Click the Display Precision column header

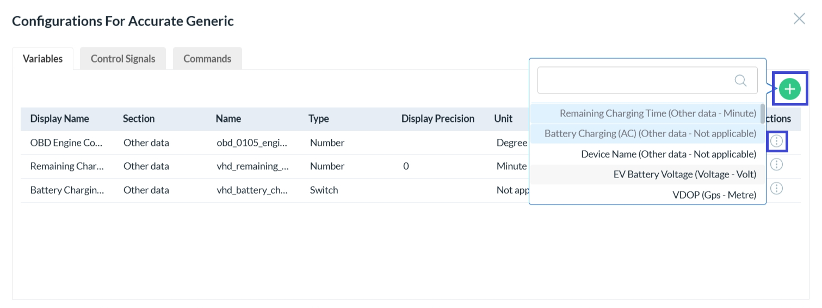pyautogui.click(x=437, y=119)
